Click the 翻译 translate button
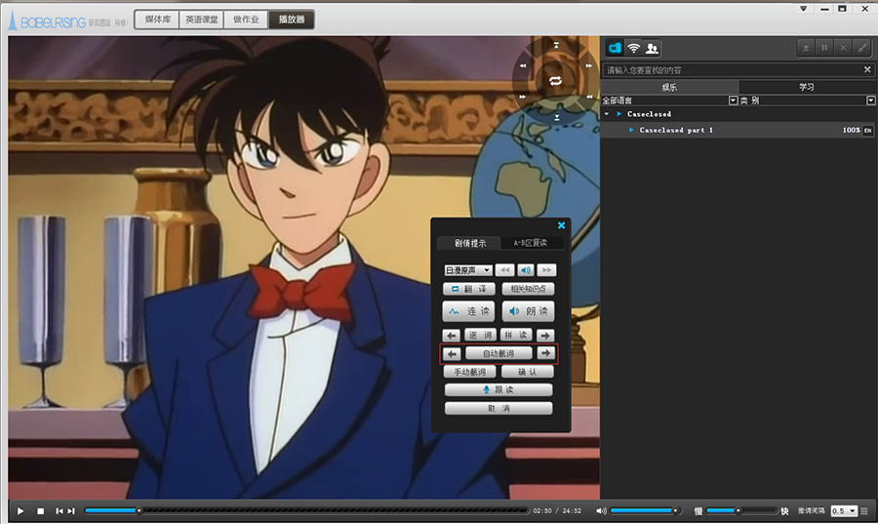This screenshot has height=524, width=878. pos(468,289)
